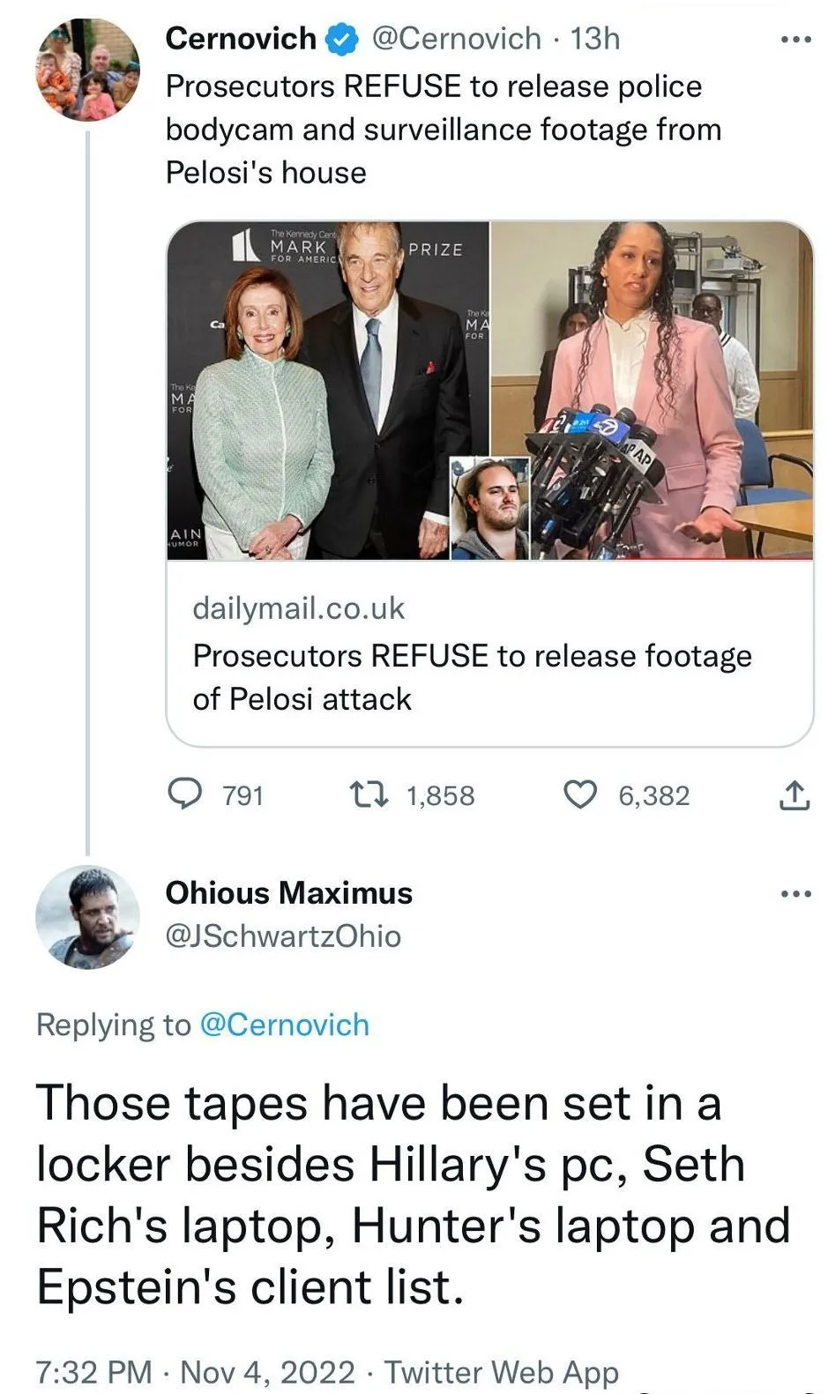The height and width of the screenshot is (1394, 828).
Task: Click the Cernovich display name
Action: [240, 39]
